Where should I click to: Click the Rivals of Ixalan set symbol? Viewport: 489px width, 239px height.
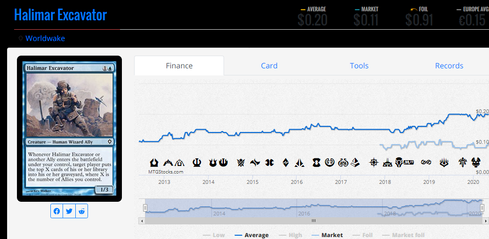388,163
